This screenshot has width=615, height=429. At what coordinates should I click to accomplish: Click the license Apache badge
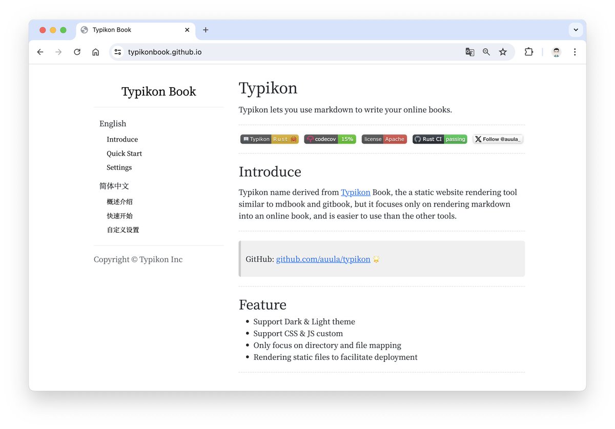click(384, 139)
